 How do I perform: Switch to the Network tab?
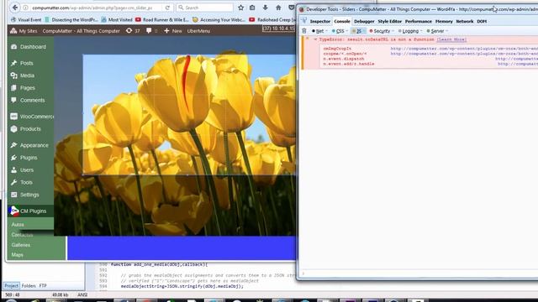coord(465,21)
